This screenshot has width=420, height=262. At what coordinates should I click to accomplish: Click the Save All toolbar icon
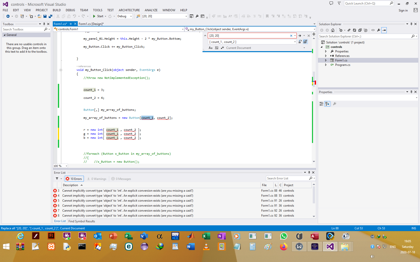(50, 16)
